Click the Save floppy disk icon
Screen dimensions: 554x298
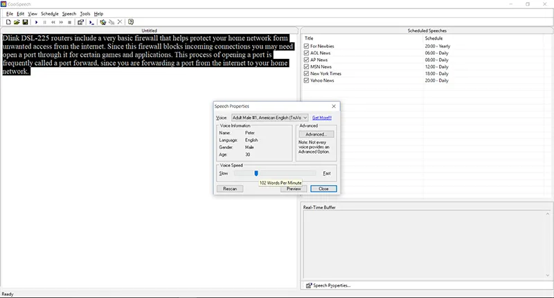[x=25, y=22]
